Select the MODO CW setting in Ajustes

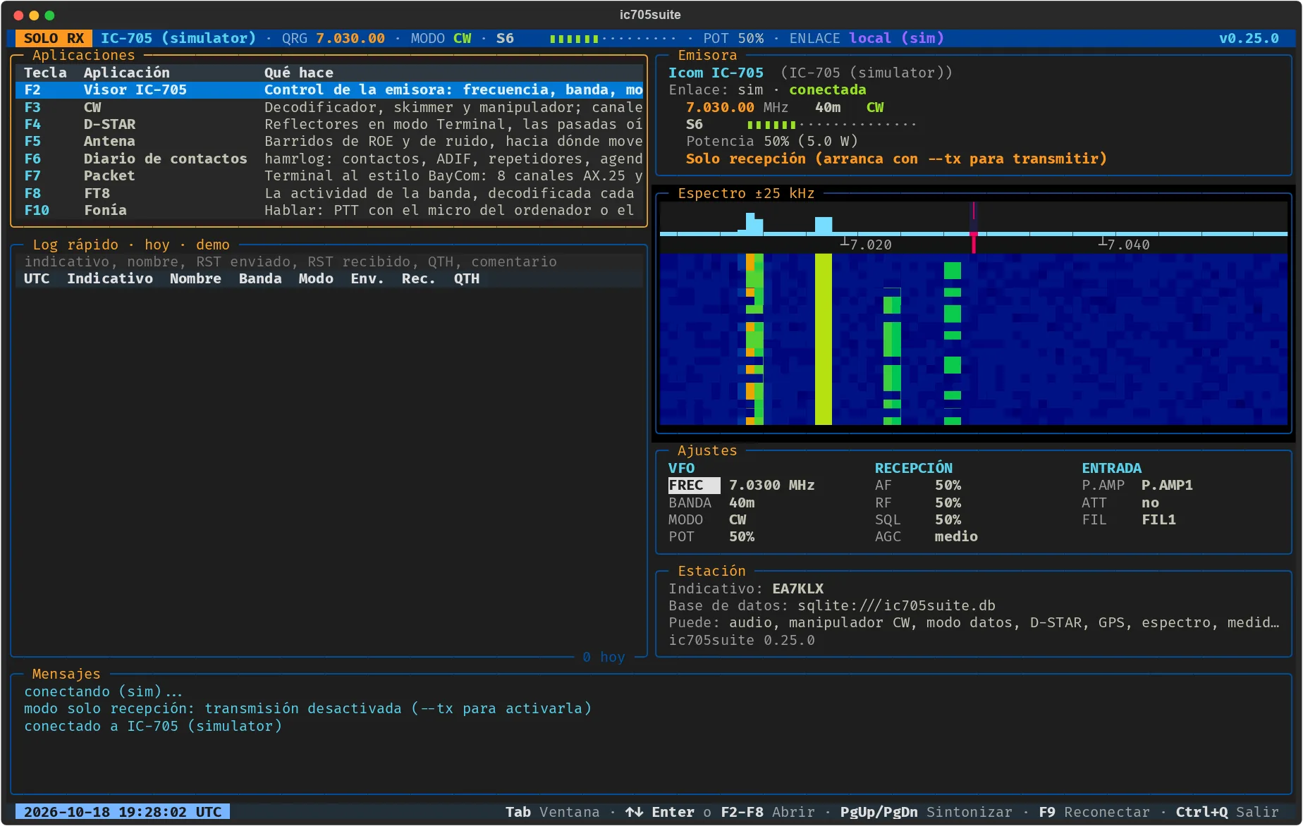tap(707, 519)
